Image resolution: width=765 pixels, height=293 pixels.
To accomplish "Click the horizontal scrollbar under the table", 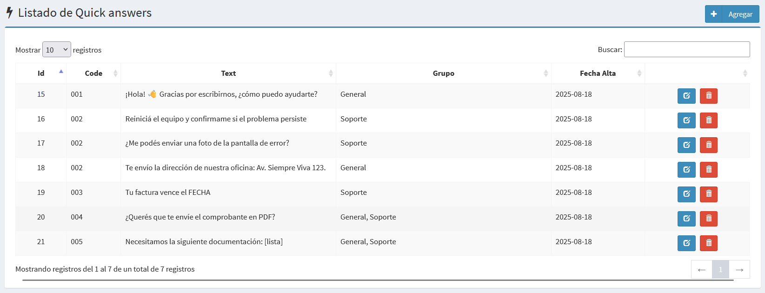I will (x=378, y=280).
